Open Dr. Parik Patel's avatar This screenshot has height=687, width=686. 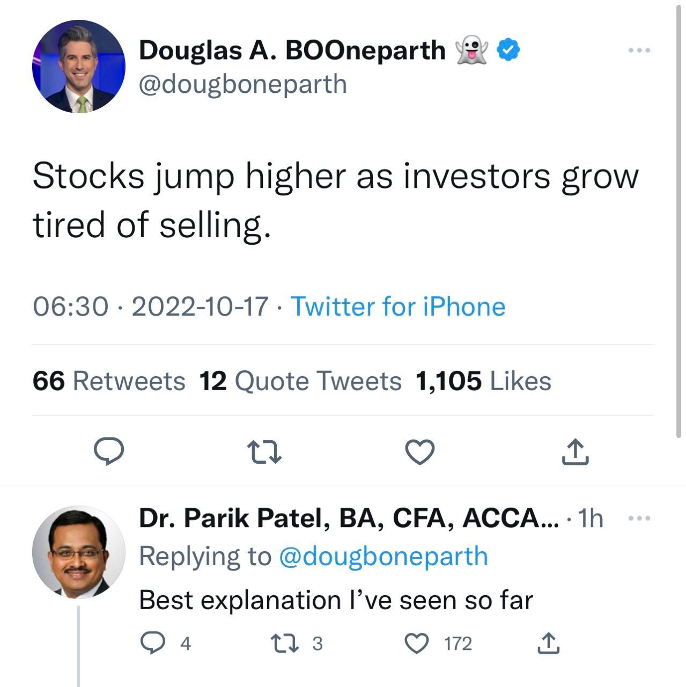(x=79, y=552)
